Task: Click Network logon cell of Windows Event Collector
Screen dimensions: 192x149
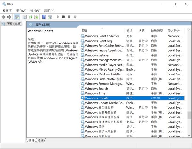Action: [175, 36]
